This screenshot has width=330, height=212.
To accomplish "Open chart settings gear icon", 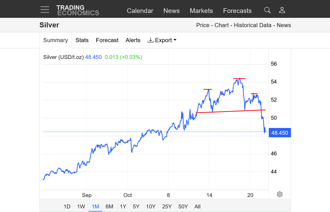I will pos(279,194).
